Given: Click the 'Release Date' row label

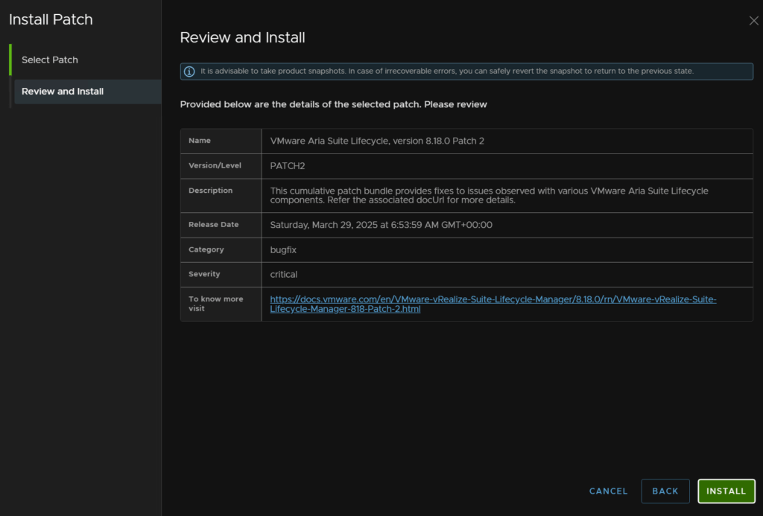Looking at the screenshot, I should click(214, 225).
